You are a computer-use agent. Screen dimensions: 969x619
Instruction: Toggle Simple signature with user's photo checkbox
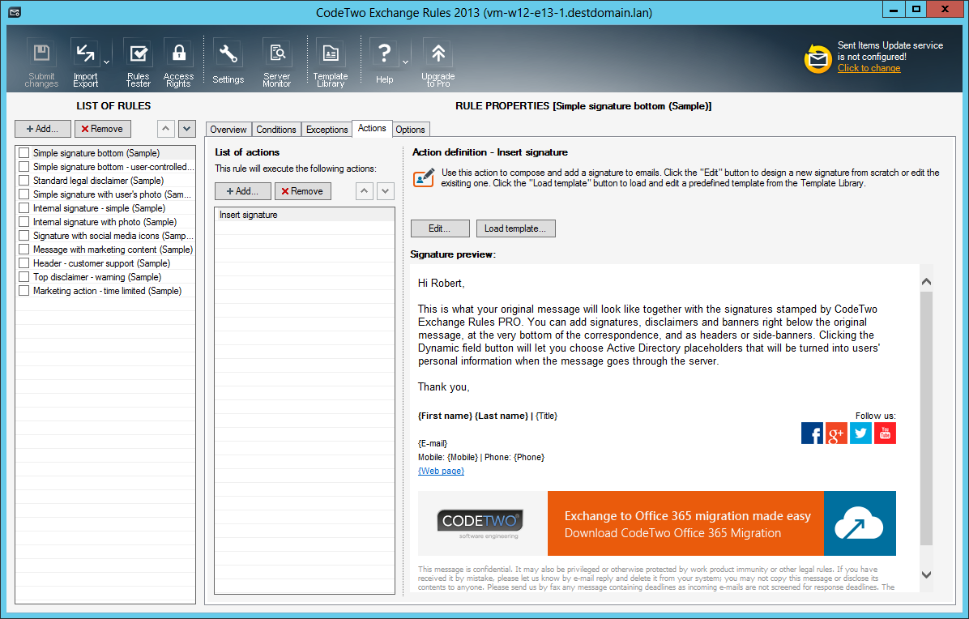(24, 194)
